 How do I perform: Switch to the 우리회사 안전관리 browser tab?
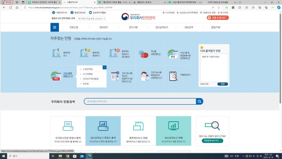[44, 2]
